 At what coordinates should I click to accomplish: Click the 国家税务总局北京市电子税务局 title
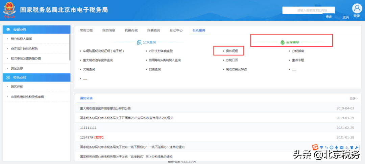(64, 10)
